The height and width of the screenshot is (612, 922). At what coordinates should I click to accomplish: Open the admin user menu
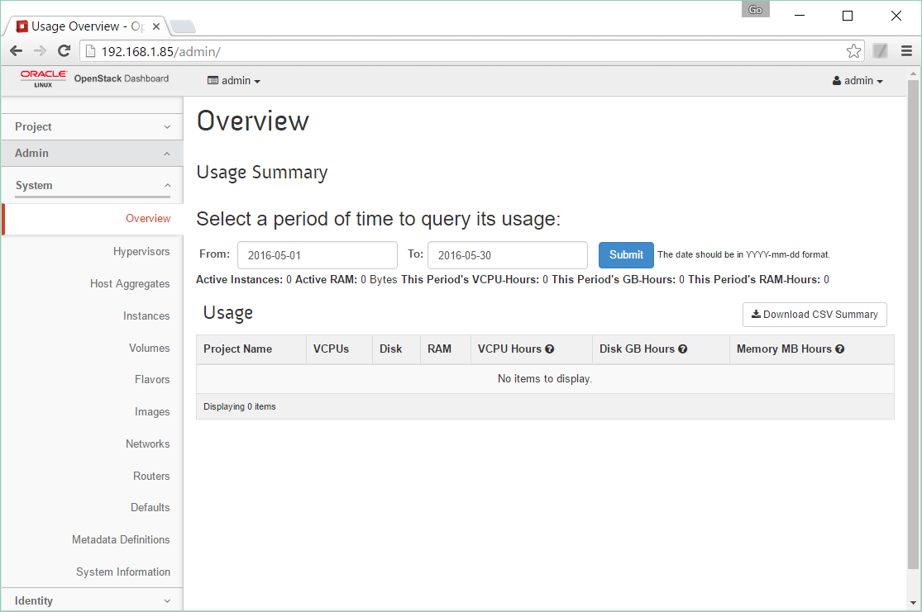pyautogui.click(x=857, y=80)
